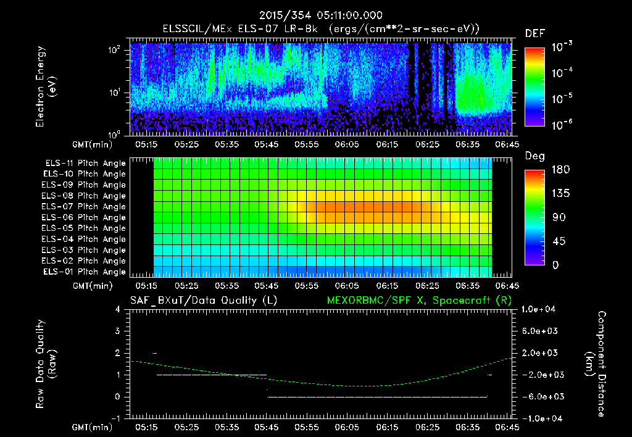The height and width of the screenshot is (437, 632).
Task: Click the 'ELS-05 Pitch Angle' row label
Action: (84, 228)
